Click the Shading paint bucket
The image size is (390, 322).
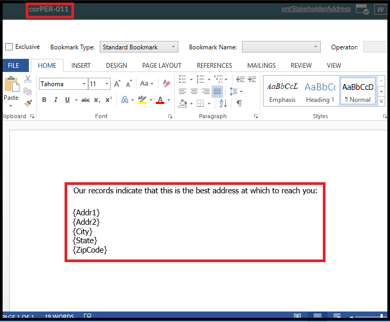pyautogui.click(x=183, y=103)
